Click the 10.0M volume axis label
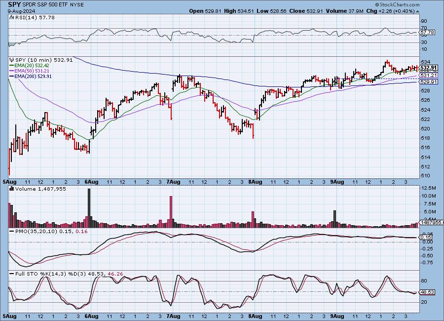This screenshot has width=444, height=321. [x=429, y=196]
